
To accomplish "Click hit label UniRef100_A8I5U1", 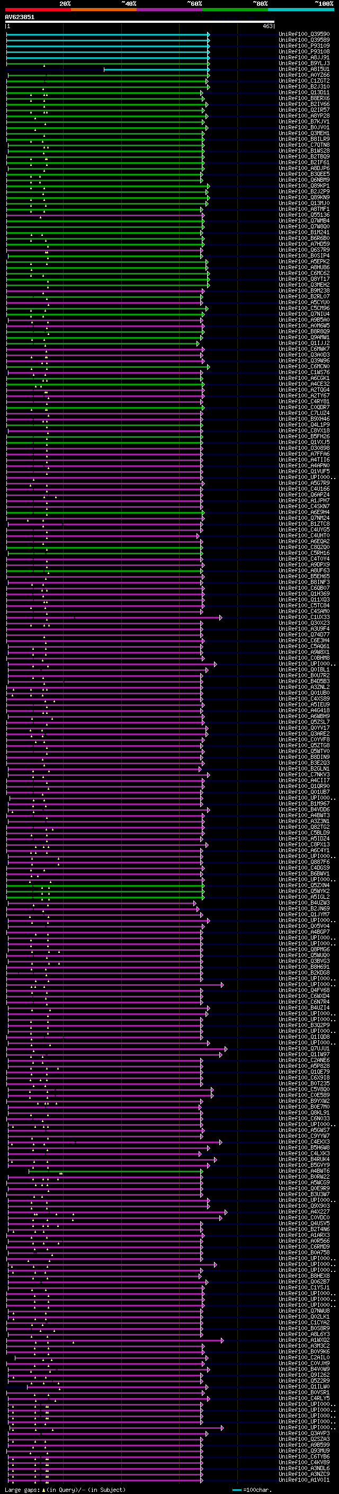I will point(304,69).
